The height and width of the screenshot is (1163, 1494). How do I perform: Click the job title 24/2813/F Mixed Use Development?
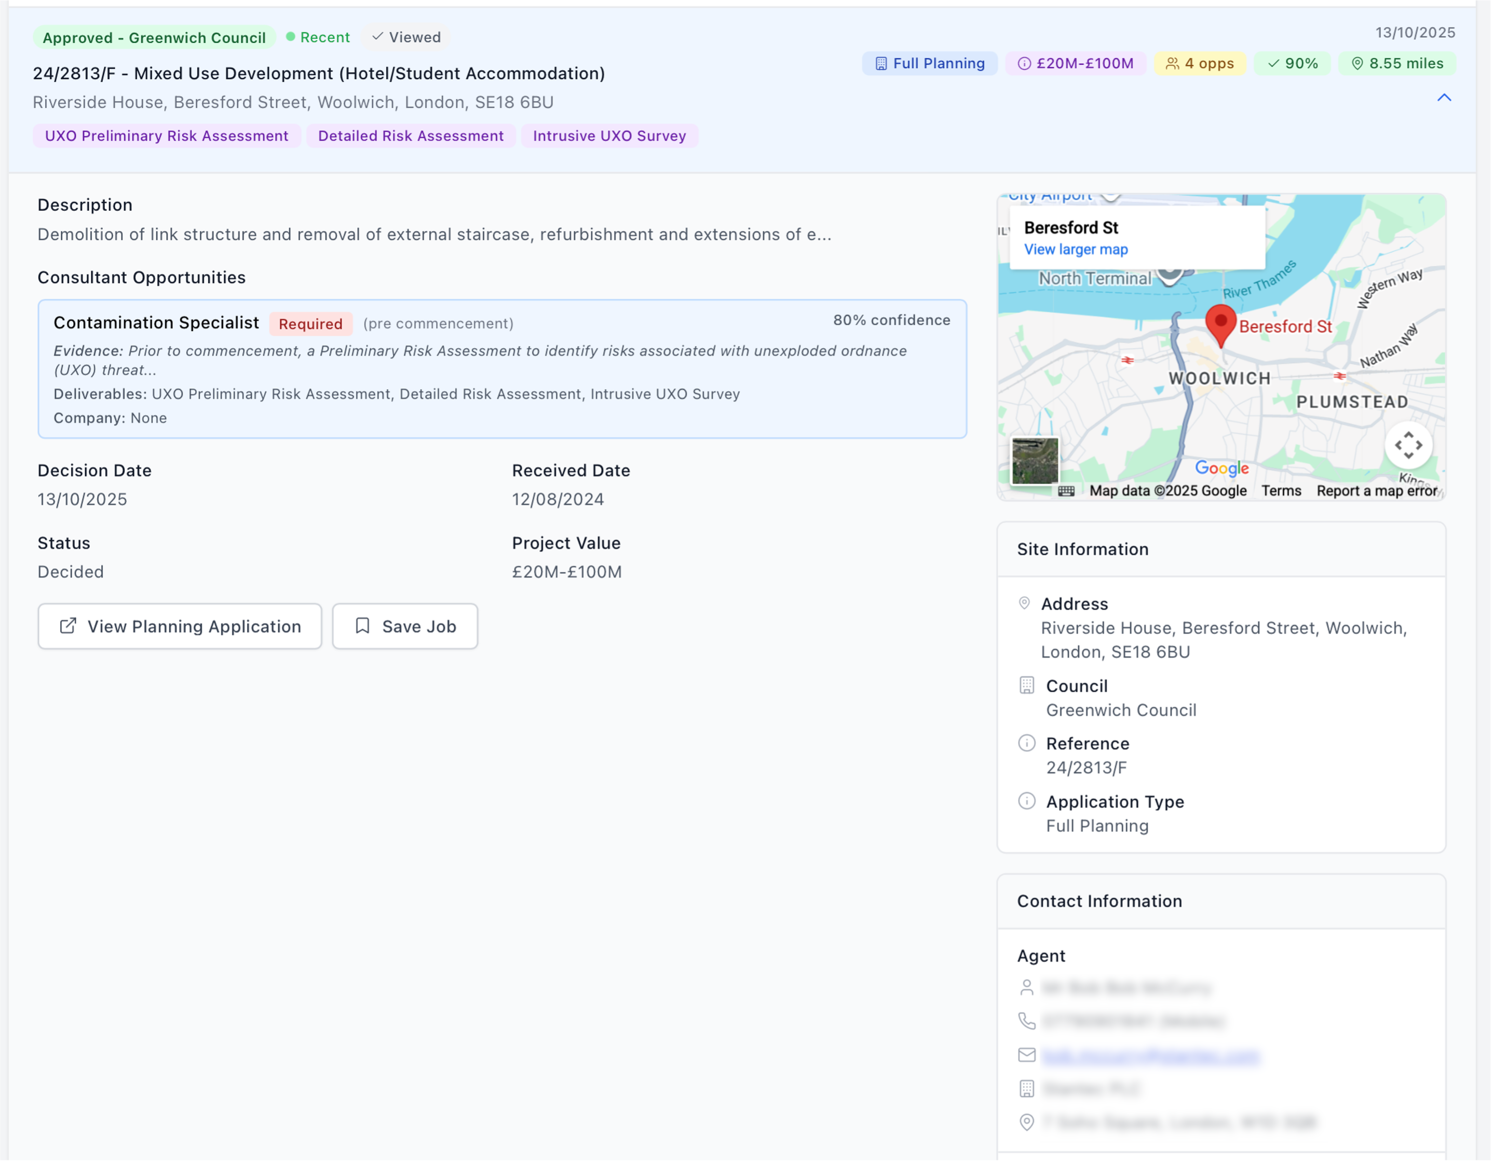pyautogui.click(x=319, y=73)
